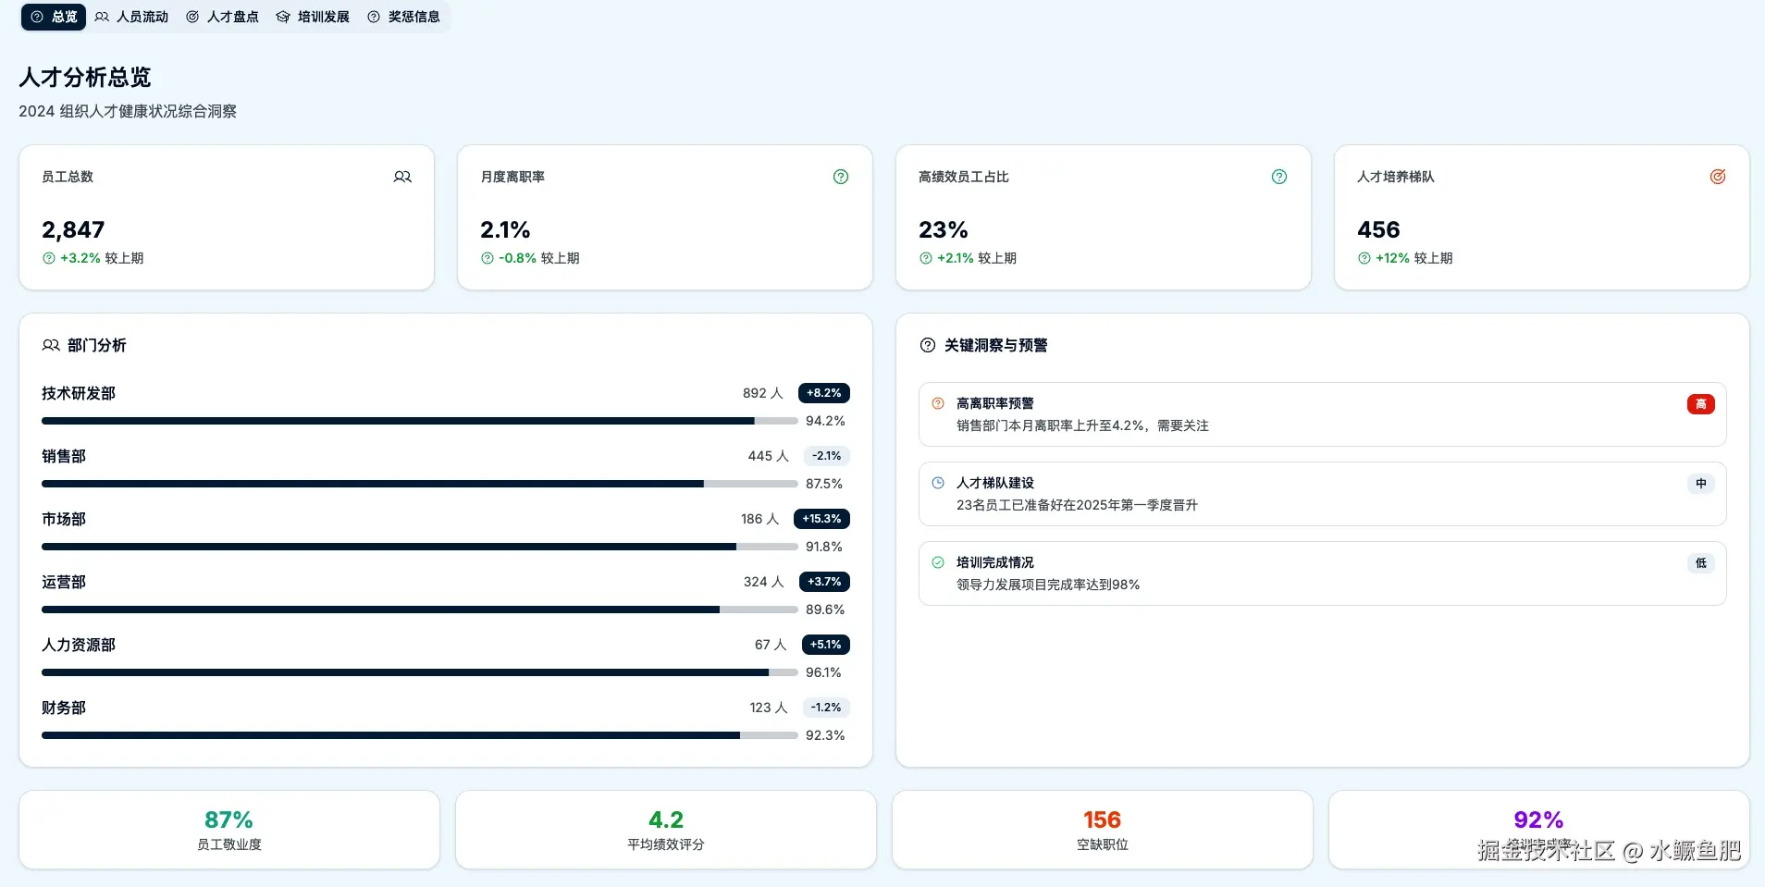1765x887 pixels.
Task: Click the 156 空缺职位 stat card
Action: [x=1102, y=830]
